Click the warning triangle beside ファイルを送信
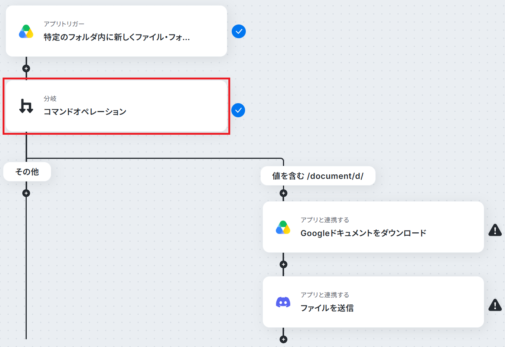This screenshot has height=347, width=505. [x=495, y=305]
